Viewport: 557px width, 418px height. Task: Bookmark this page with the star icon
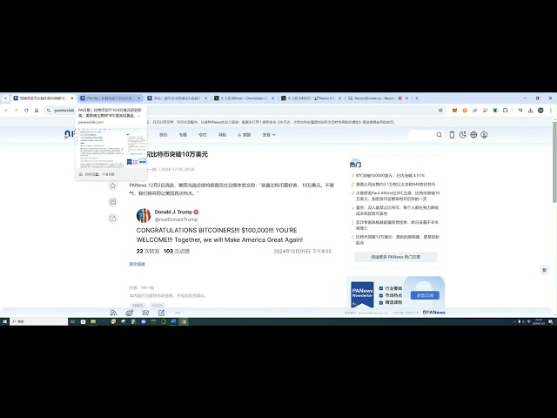440,111
